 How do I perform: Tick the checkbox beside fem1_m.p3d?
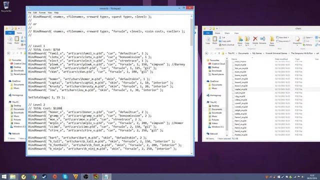233,121
